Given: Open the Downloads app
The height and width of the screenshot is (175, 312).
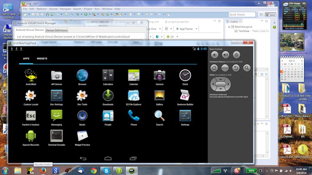Looking at the screenshot, I should tap(108, 97).
